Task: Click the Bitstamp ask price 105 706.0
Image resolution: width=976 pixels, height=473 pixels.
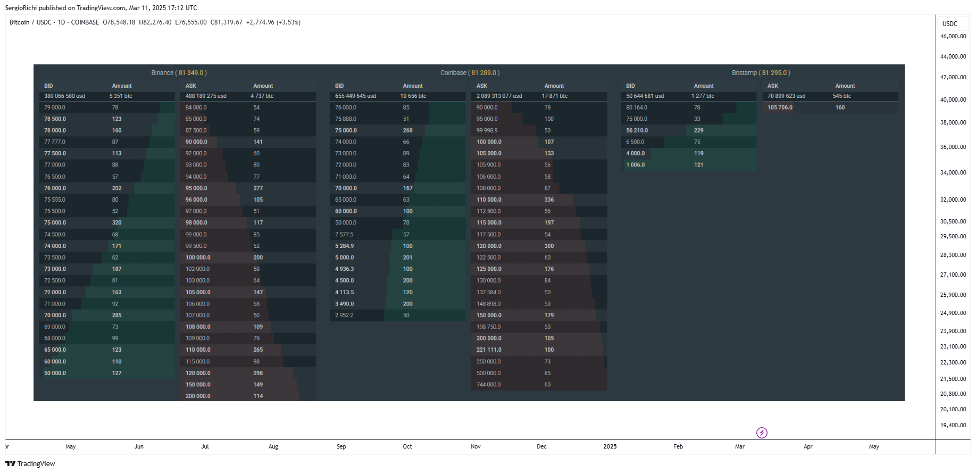Action: [x=780, y=107]
